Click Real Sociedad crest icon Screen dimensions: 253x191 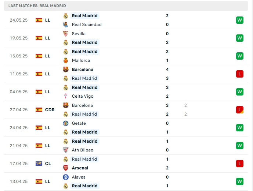click(66, 25)
